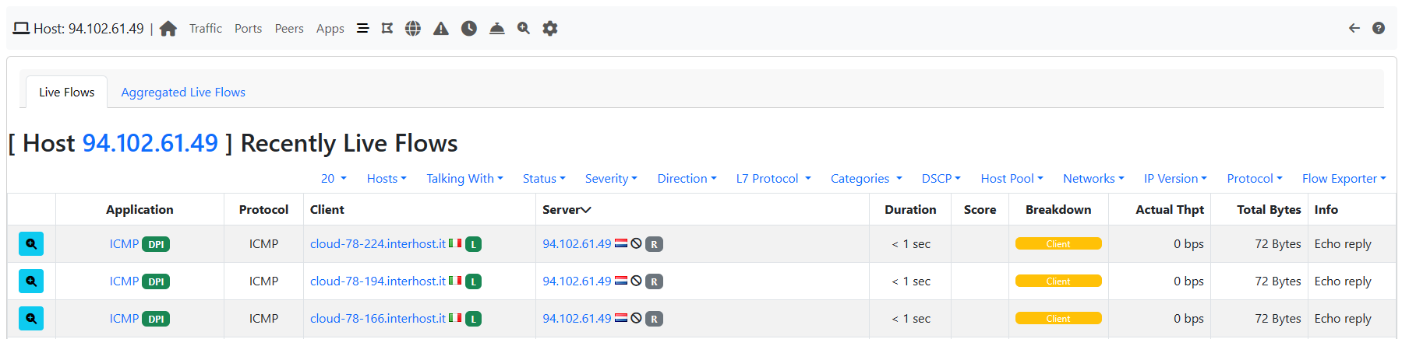Open the Flow Exporter filter dropdown
The width and height of the screenshot is (1409, 339).
(1344, 178)
